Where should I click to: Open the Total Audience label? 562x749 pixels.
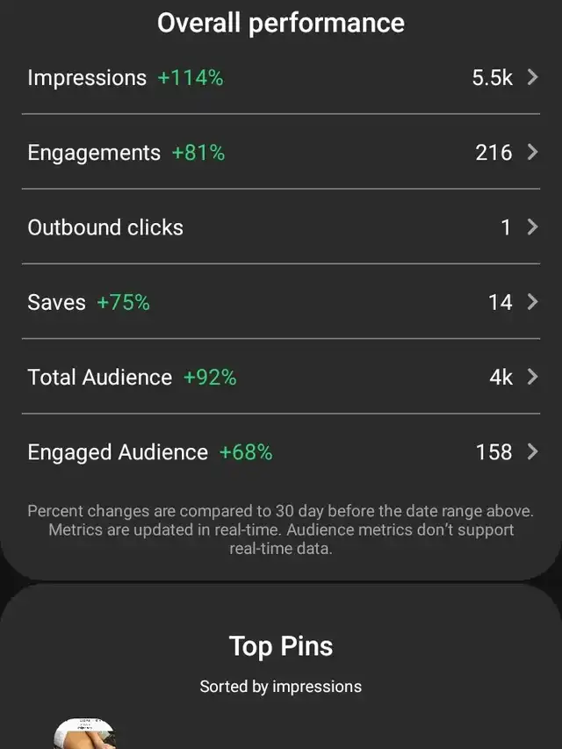(100, 378)
